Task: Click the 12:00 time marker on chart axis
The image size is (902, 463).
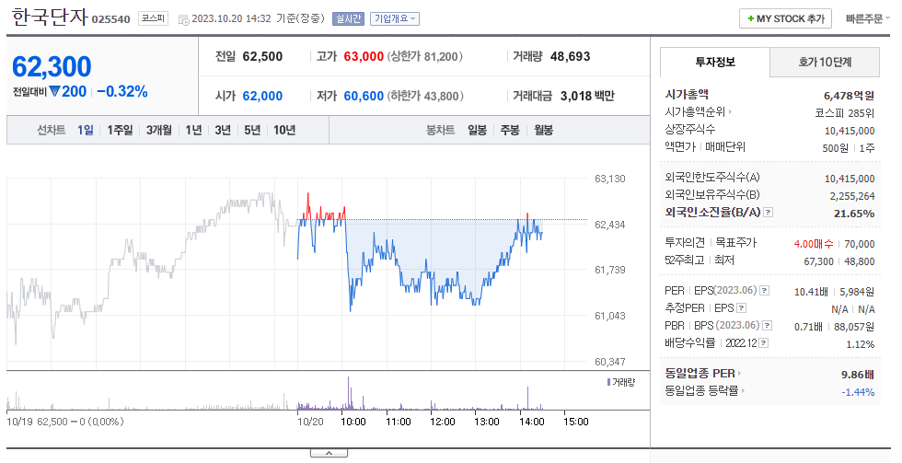Action: point(442,422)
